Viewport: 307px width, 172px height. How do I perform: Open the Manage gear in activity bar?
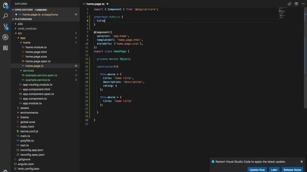[x=5, y=171]
